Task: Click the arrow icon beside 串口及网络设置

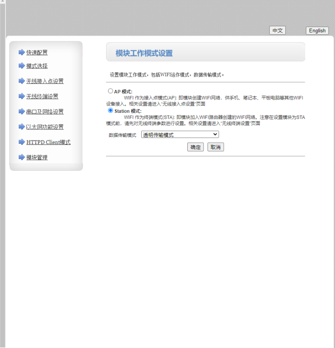Action: pyautogui.click(x=22, y=111)
